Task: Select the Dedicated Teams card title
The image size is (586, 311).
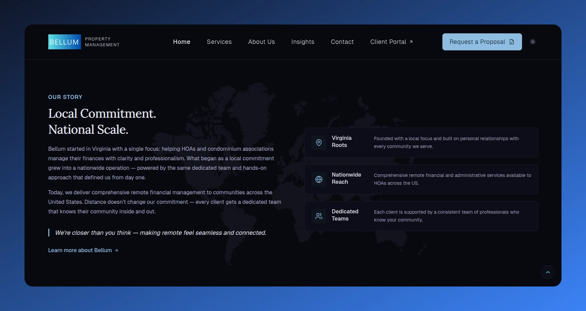Action: pyautogui.click(x=345, y=215)
